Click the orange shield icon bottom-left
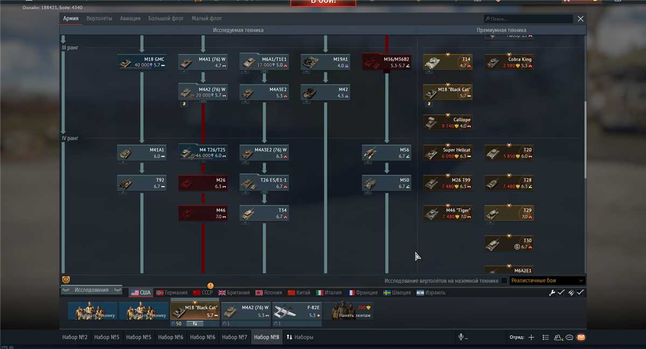 point(66,280)
